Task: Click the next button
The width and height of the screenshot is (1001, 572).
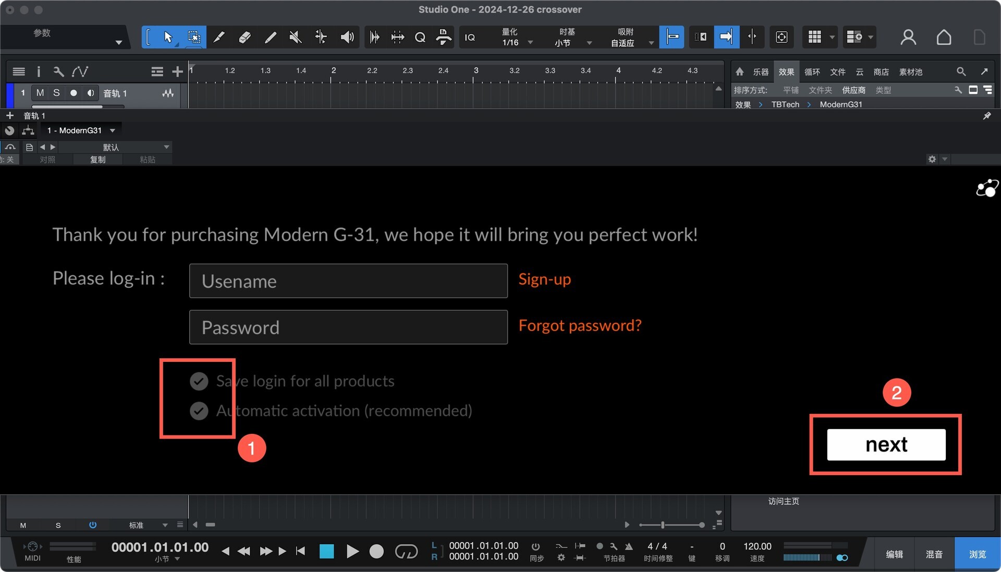Action: [x=886, y=445]
